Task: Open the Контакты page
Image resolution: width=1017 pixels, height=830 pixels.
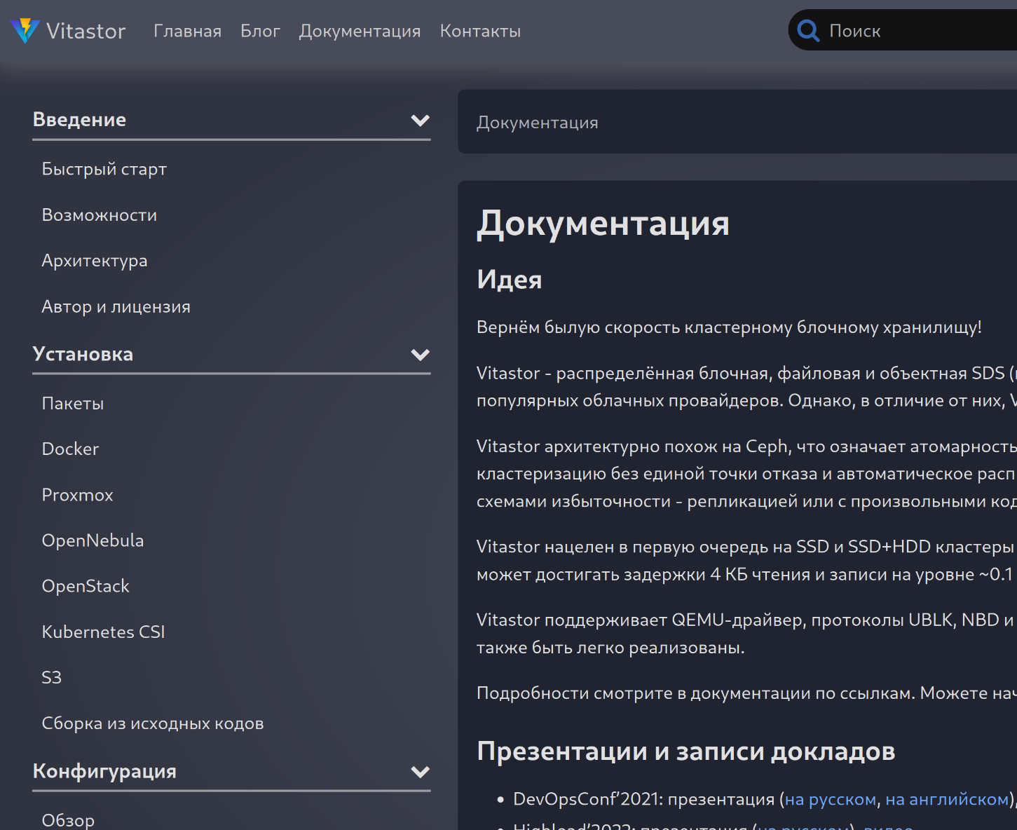Action: (480, 31)
